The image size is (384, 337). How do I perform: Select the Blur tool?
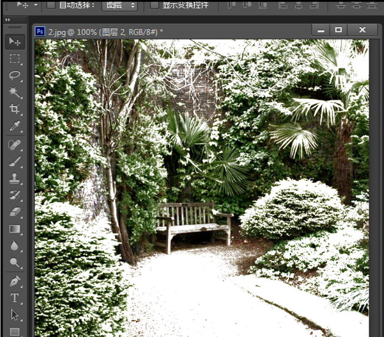tap(15, 246)
